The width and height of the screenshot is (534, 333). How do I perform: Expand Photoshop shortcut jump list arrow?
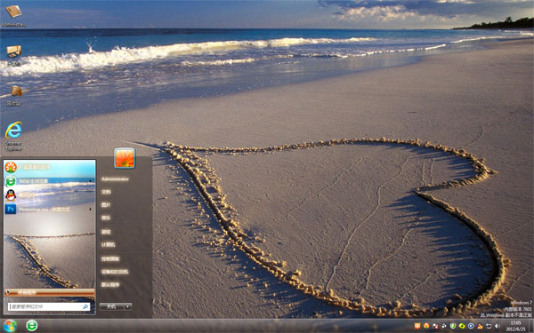click(x=90, y=209)
